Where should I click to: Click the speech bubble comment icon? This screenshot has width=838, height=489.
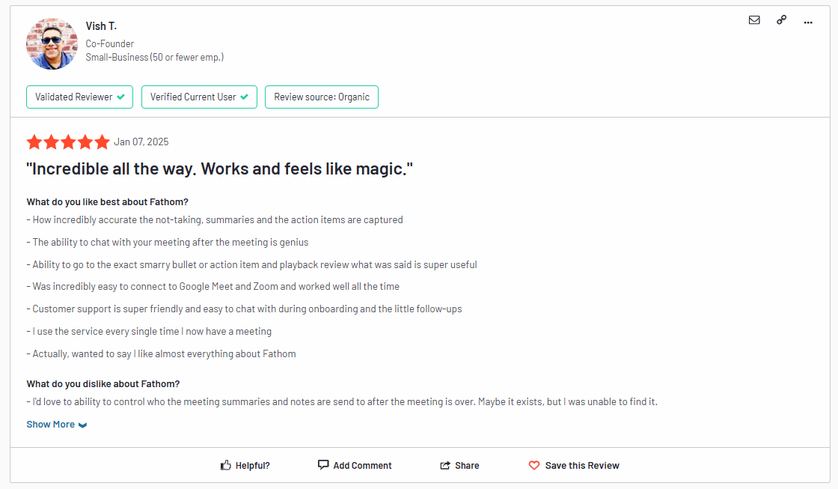tap(322, 464)
